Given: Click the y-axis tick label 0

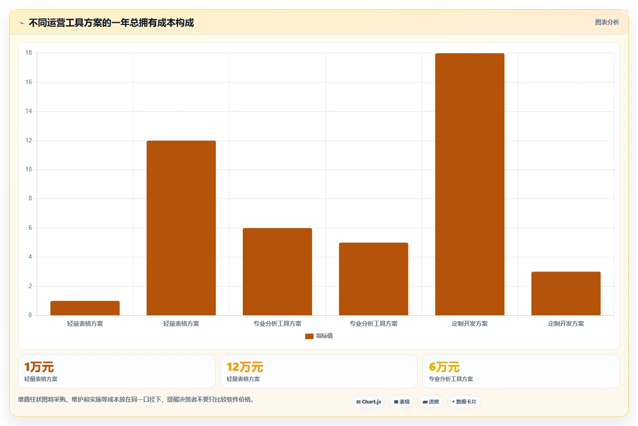Looking at the screenshot, I should pyautogui.click(x=30, y=315).
